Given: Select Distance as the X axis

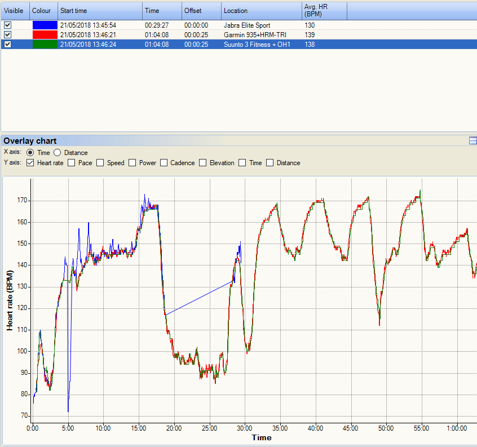Looking at the screenshot, I should pos(58,153).
